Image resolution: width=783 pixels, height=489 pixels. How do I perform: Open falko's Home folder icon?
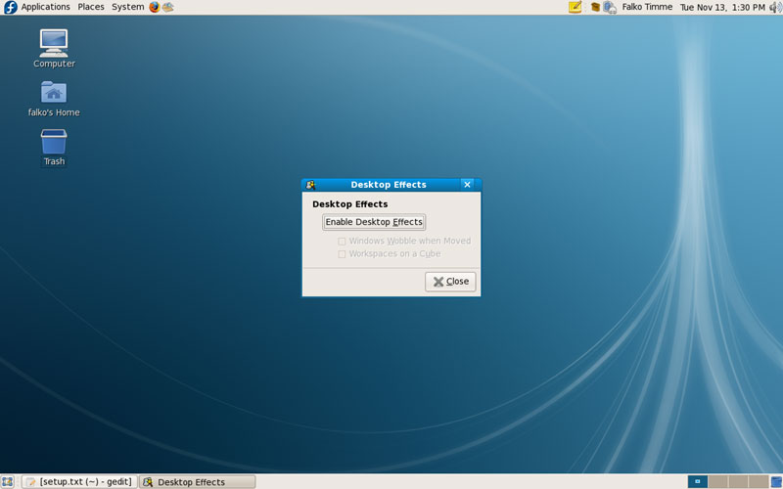pos(54,92)
